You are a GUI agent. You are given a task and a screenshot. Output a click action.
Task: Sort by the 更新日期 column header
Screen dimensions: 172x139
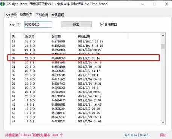[84, 36]
